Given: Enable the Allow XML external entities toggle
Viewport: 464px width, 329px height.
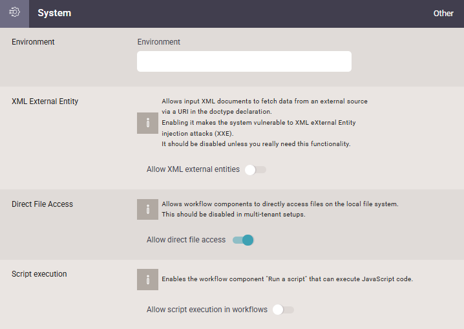Looking at the screenshot, I should coord(255,169).
